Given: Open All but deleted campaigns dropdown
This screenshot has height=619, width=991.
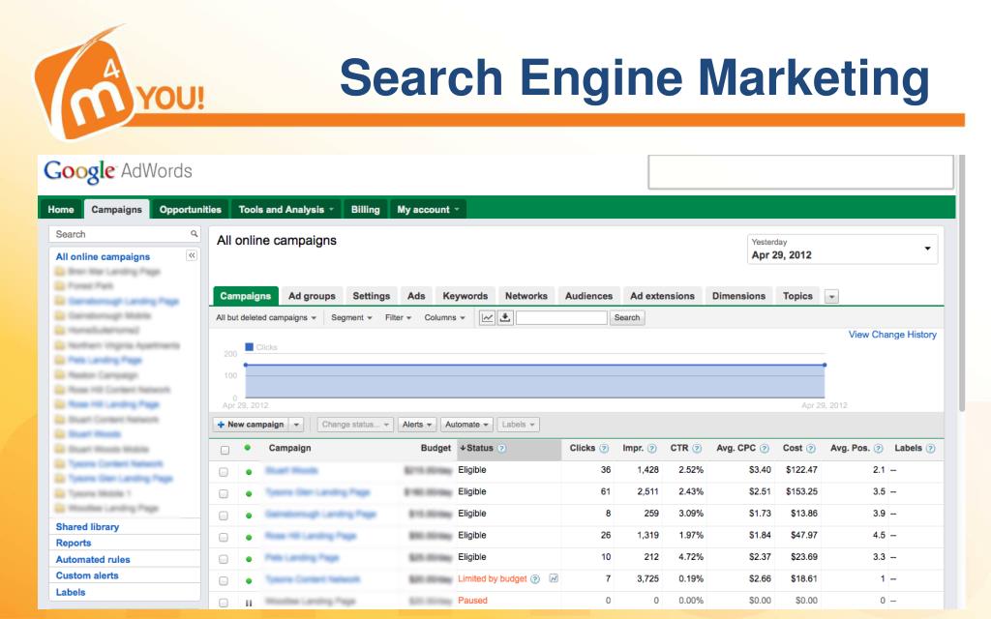Looking at the screenshot, I should [x=265, y=317].
